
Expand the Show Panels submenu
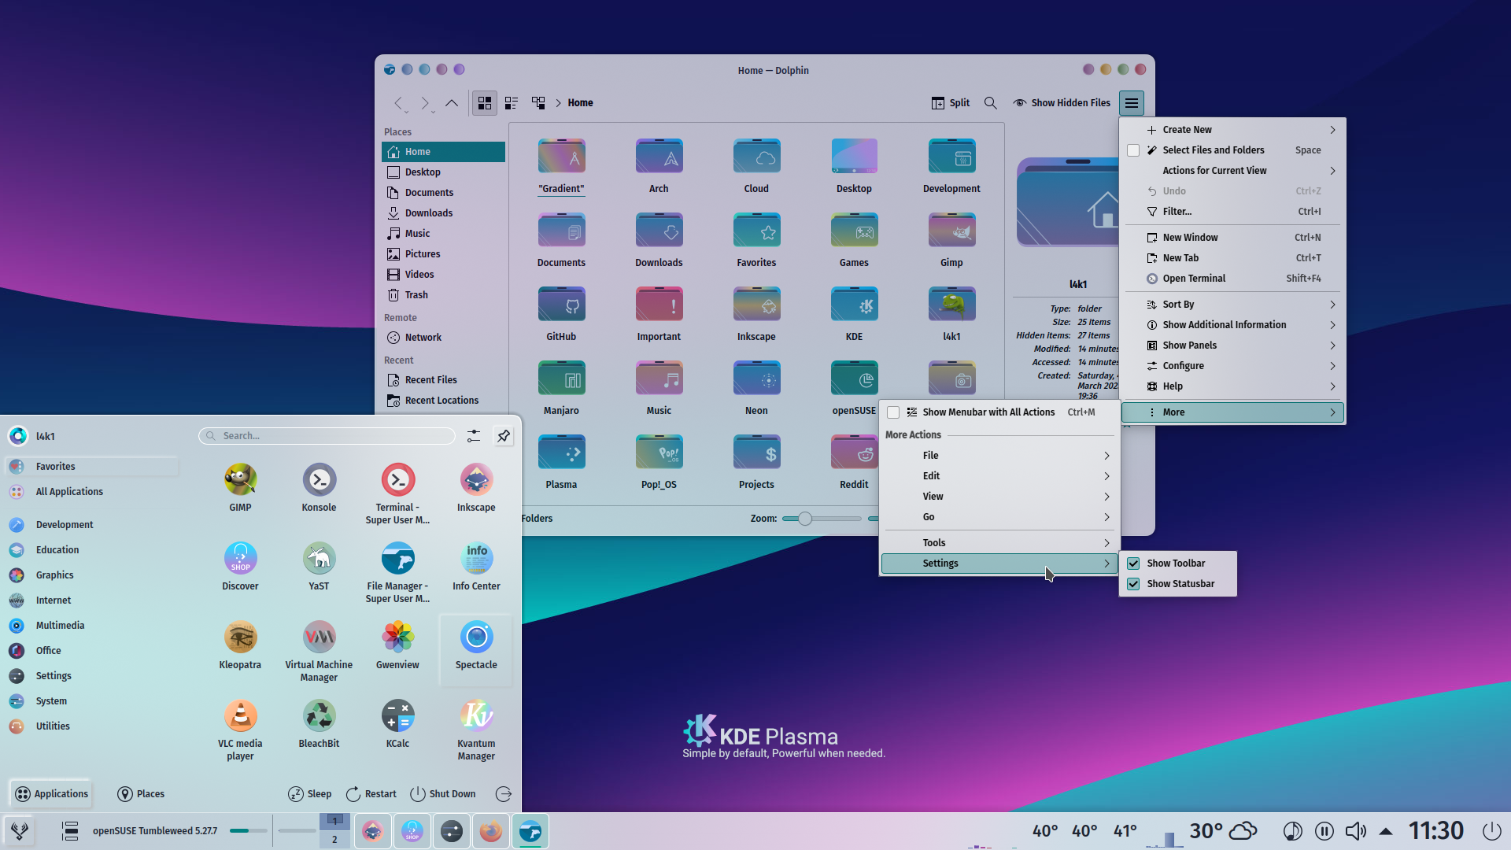point(1232,346)
